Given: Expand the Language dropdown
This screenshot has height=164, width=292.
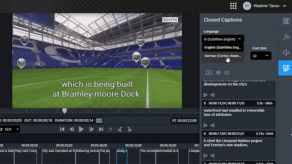Looking at the screenshot, I should pos(223,39).
